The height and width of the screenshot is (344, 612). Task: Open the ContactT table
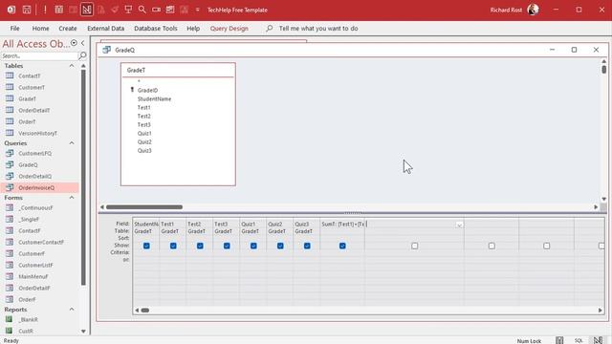coord(30,76)
